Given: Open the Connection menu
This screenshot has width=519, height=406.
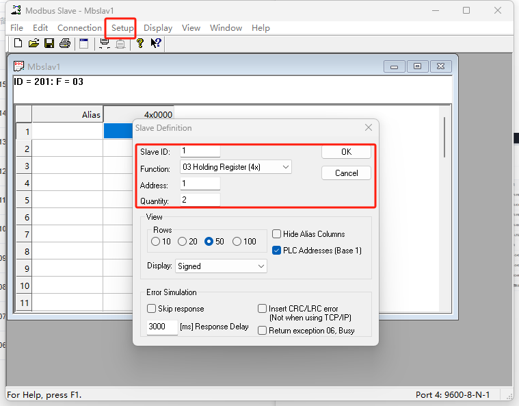Looking at the screenshot, I should coord(79,28).
